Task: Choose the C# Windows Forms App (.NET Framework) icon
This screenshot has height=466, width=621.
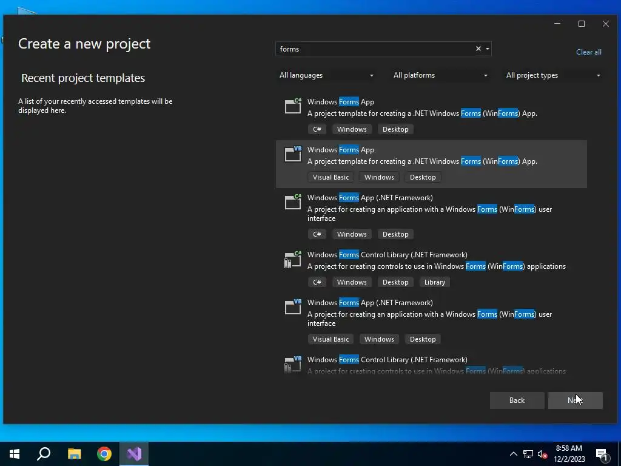Action: pos(293,201)
